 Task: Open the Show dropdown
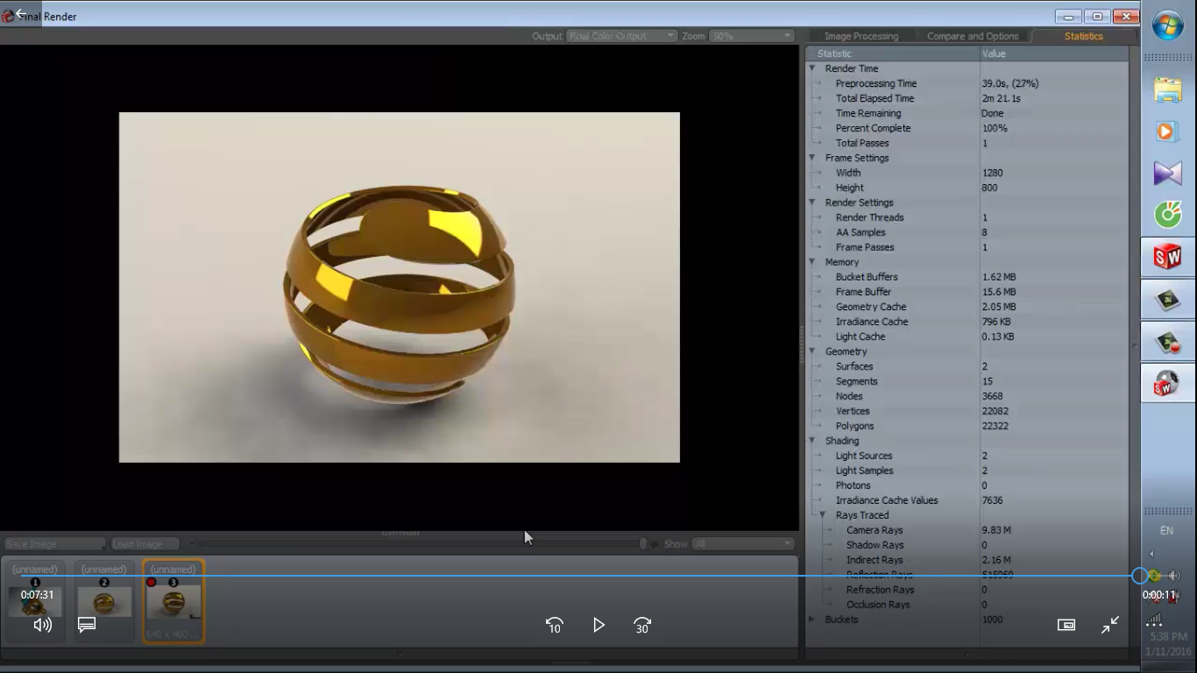(x=742, y=544)
